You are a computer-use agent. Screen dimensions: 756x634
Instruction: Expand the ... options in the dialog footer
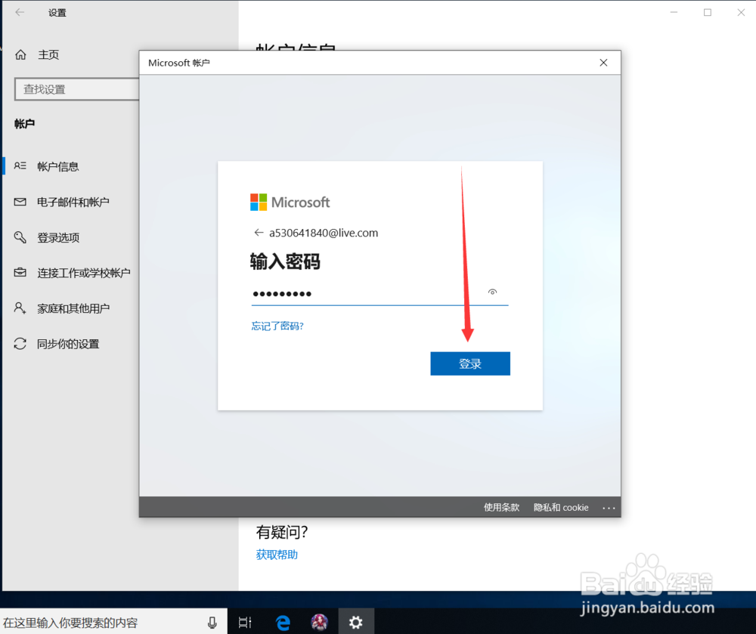click(609, 507)
